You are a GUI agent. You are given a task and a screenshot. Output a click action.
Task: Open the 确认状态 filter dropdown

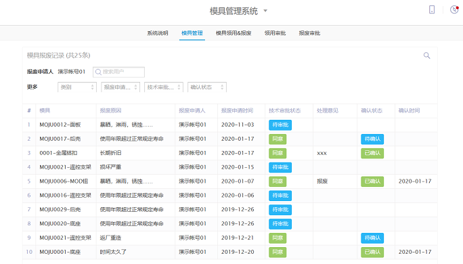coord(207,87)
